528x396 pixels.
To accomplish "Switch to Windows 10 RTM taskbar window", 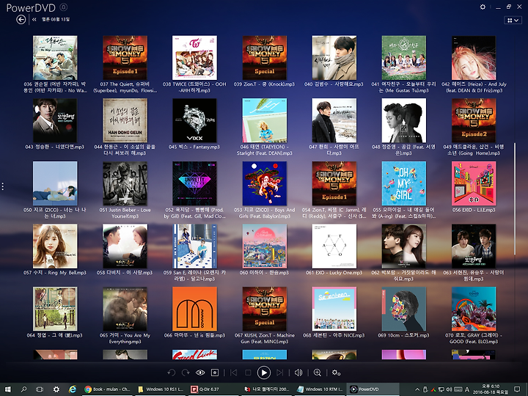I will (320, 389).
